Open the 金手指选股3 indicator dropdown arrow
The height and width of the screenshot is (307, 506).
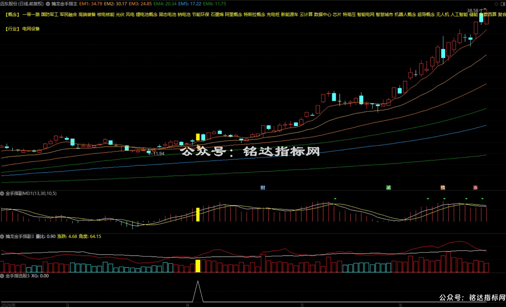2,276
